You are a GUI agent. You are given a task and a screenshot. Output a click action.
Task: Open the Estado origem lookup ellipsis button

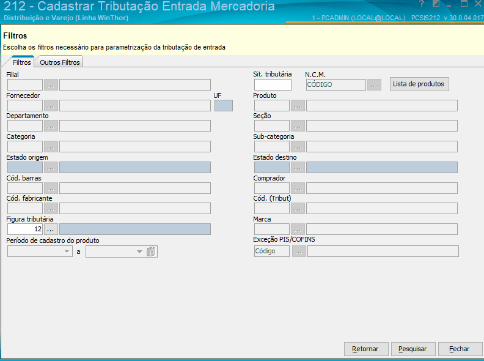pos(51,168)
